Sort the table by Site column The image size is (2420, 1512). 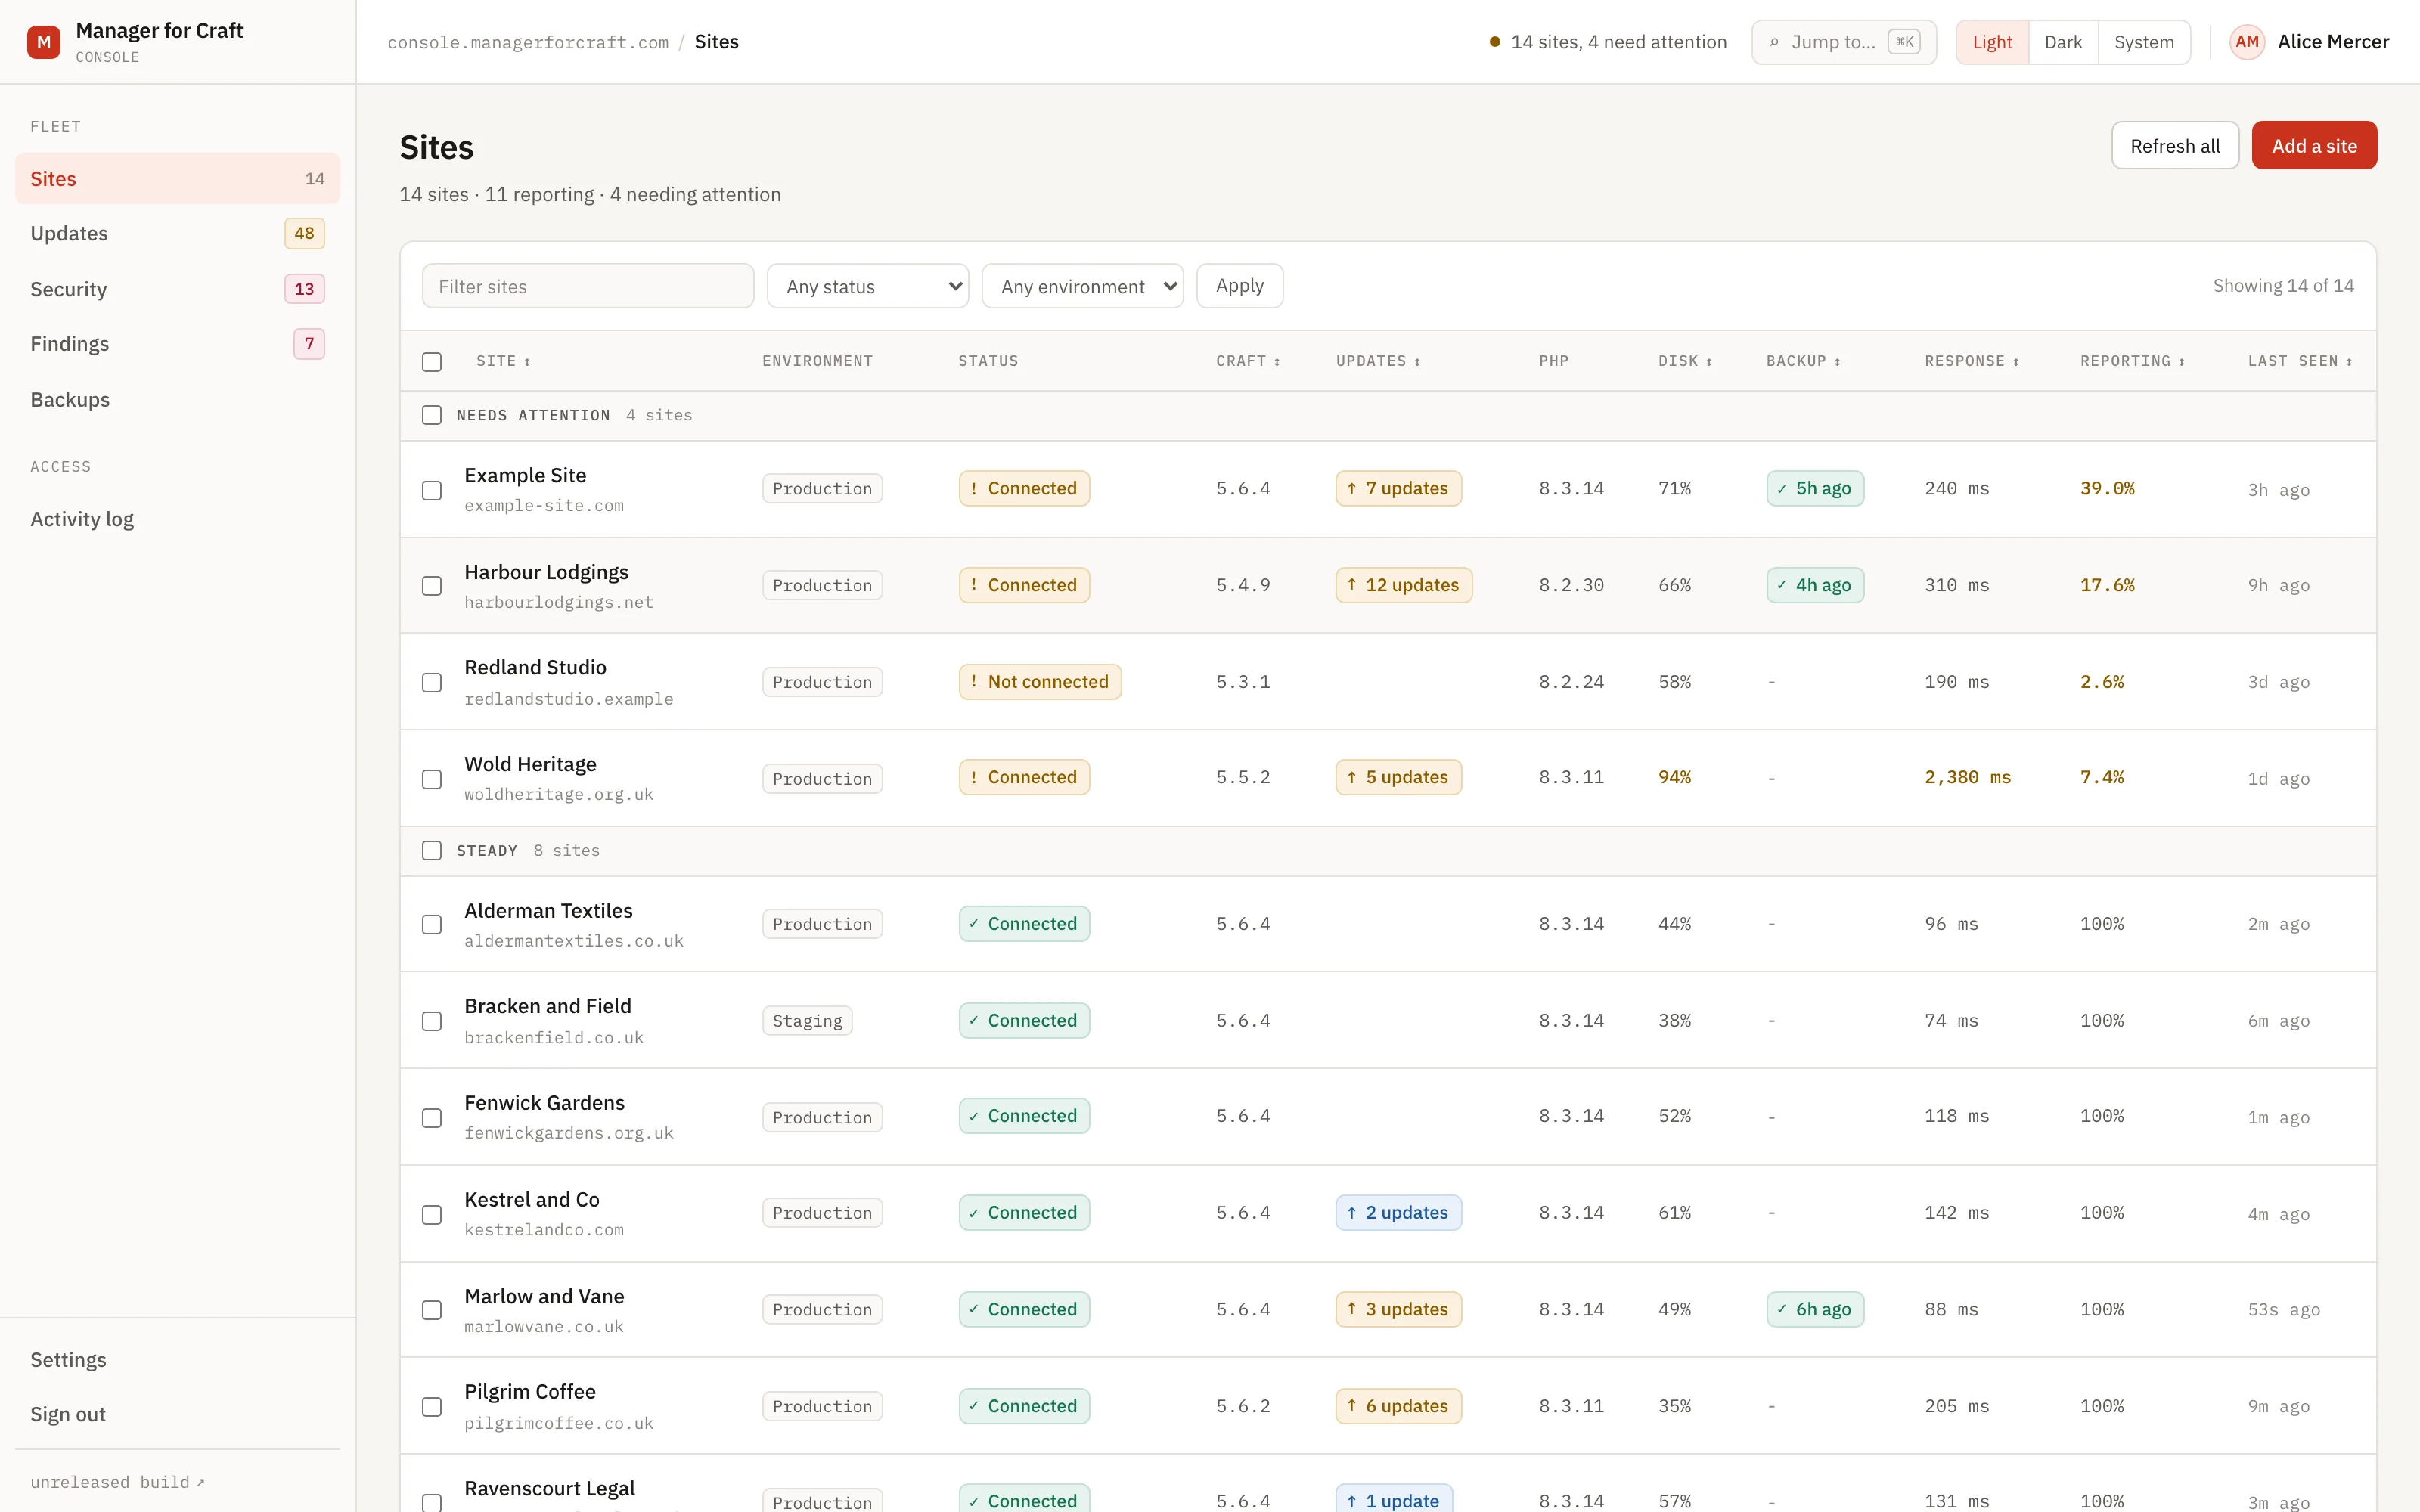click(x=503, y=361)
